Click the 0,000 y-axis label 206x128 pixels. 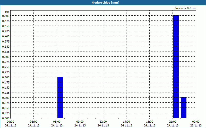[6, 118]
